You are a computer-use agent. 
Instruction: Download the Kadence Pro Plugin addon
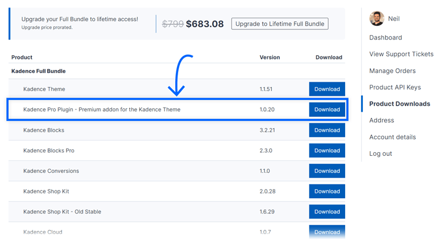coord(327,109)
